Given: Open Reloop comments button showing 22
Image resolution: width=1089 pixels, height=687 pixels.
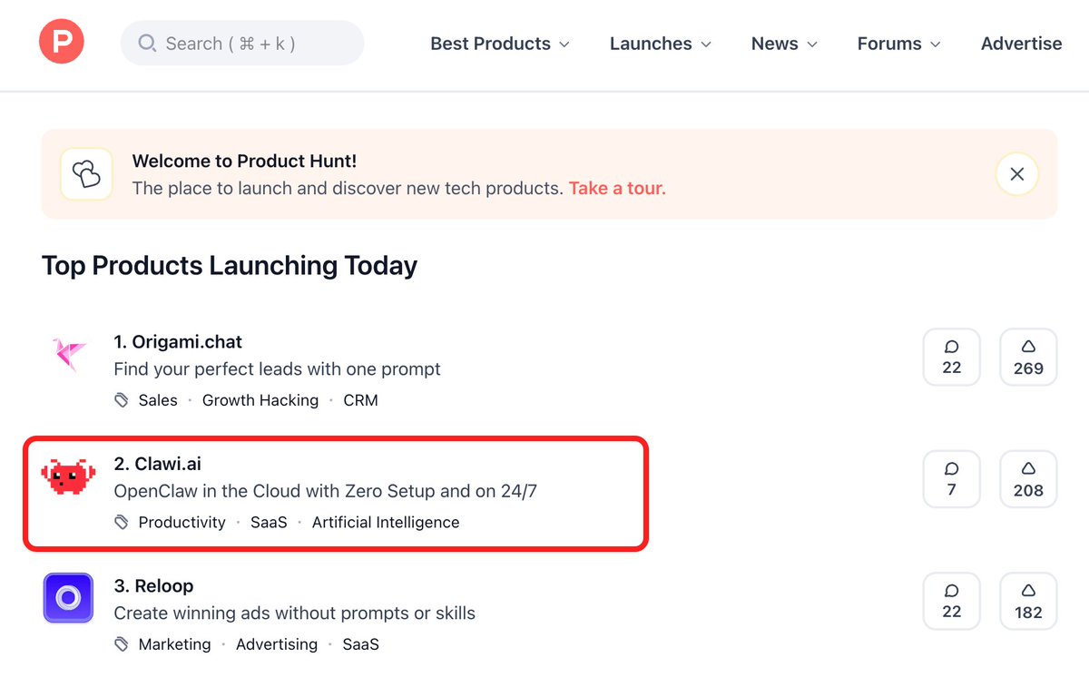Looking at the screenshot, I should (x=951, y=601).
